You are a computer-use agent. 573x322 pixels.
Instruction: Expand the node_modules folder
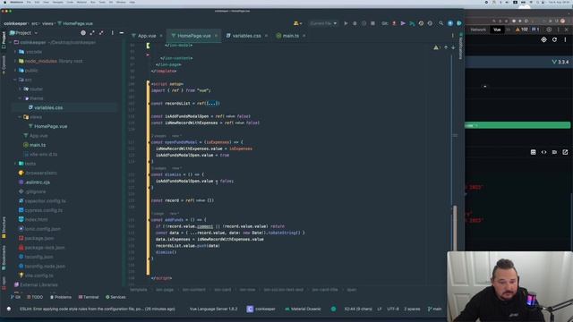(x=15, y=61)
